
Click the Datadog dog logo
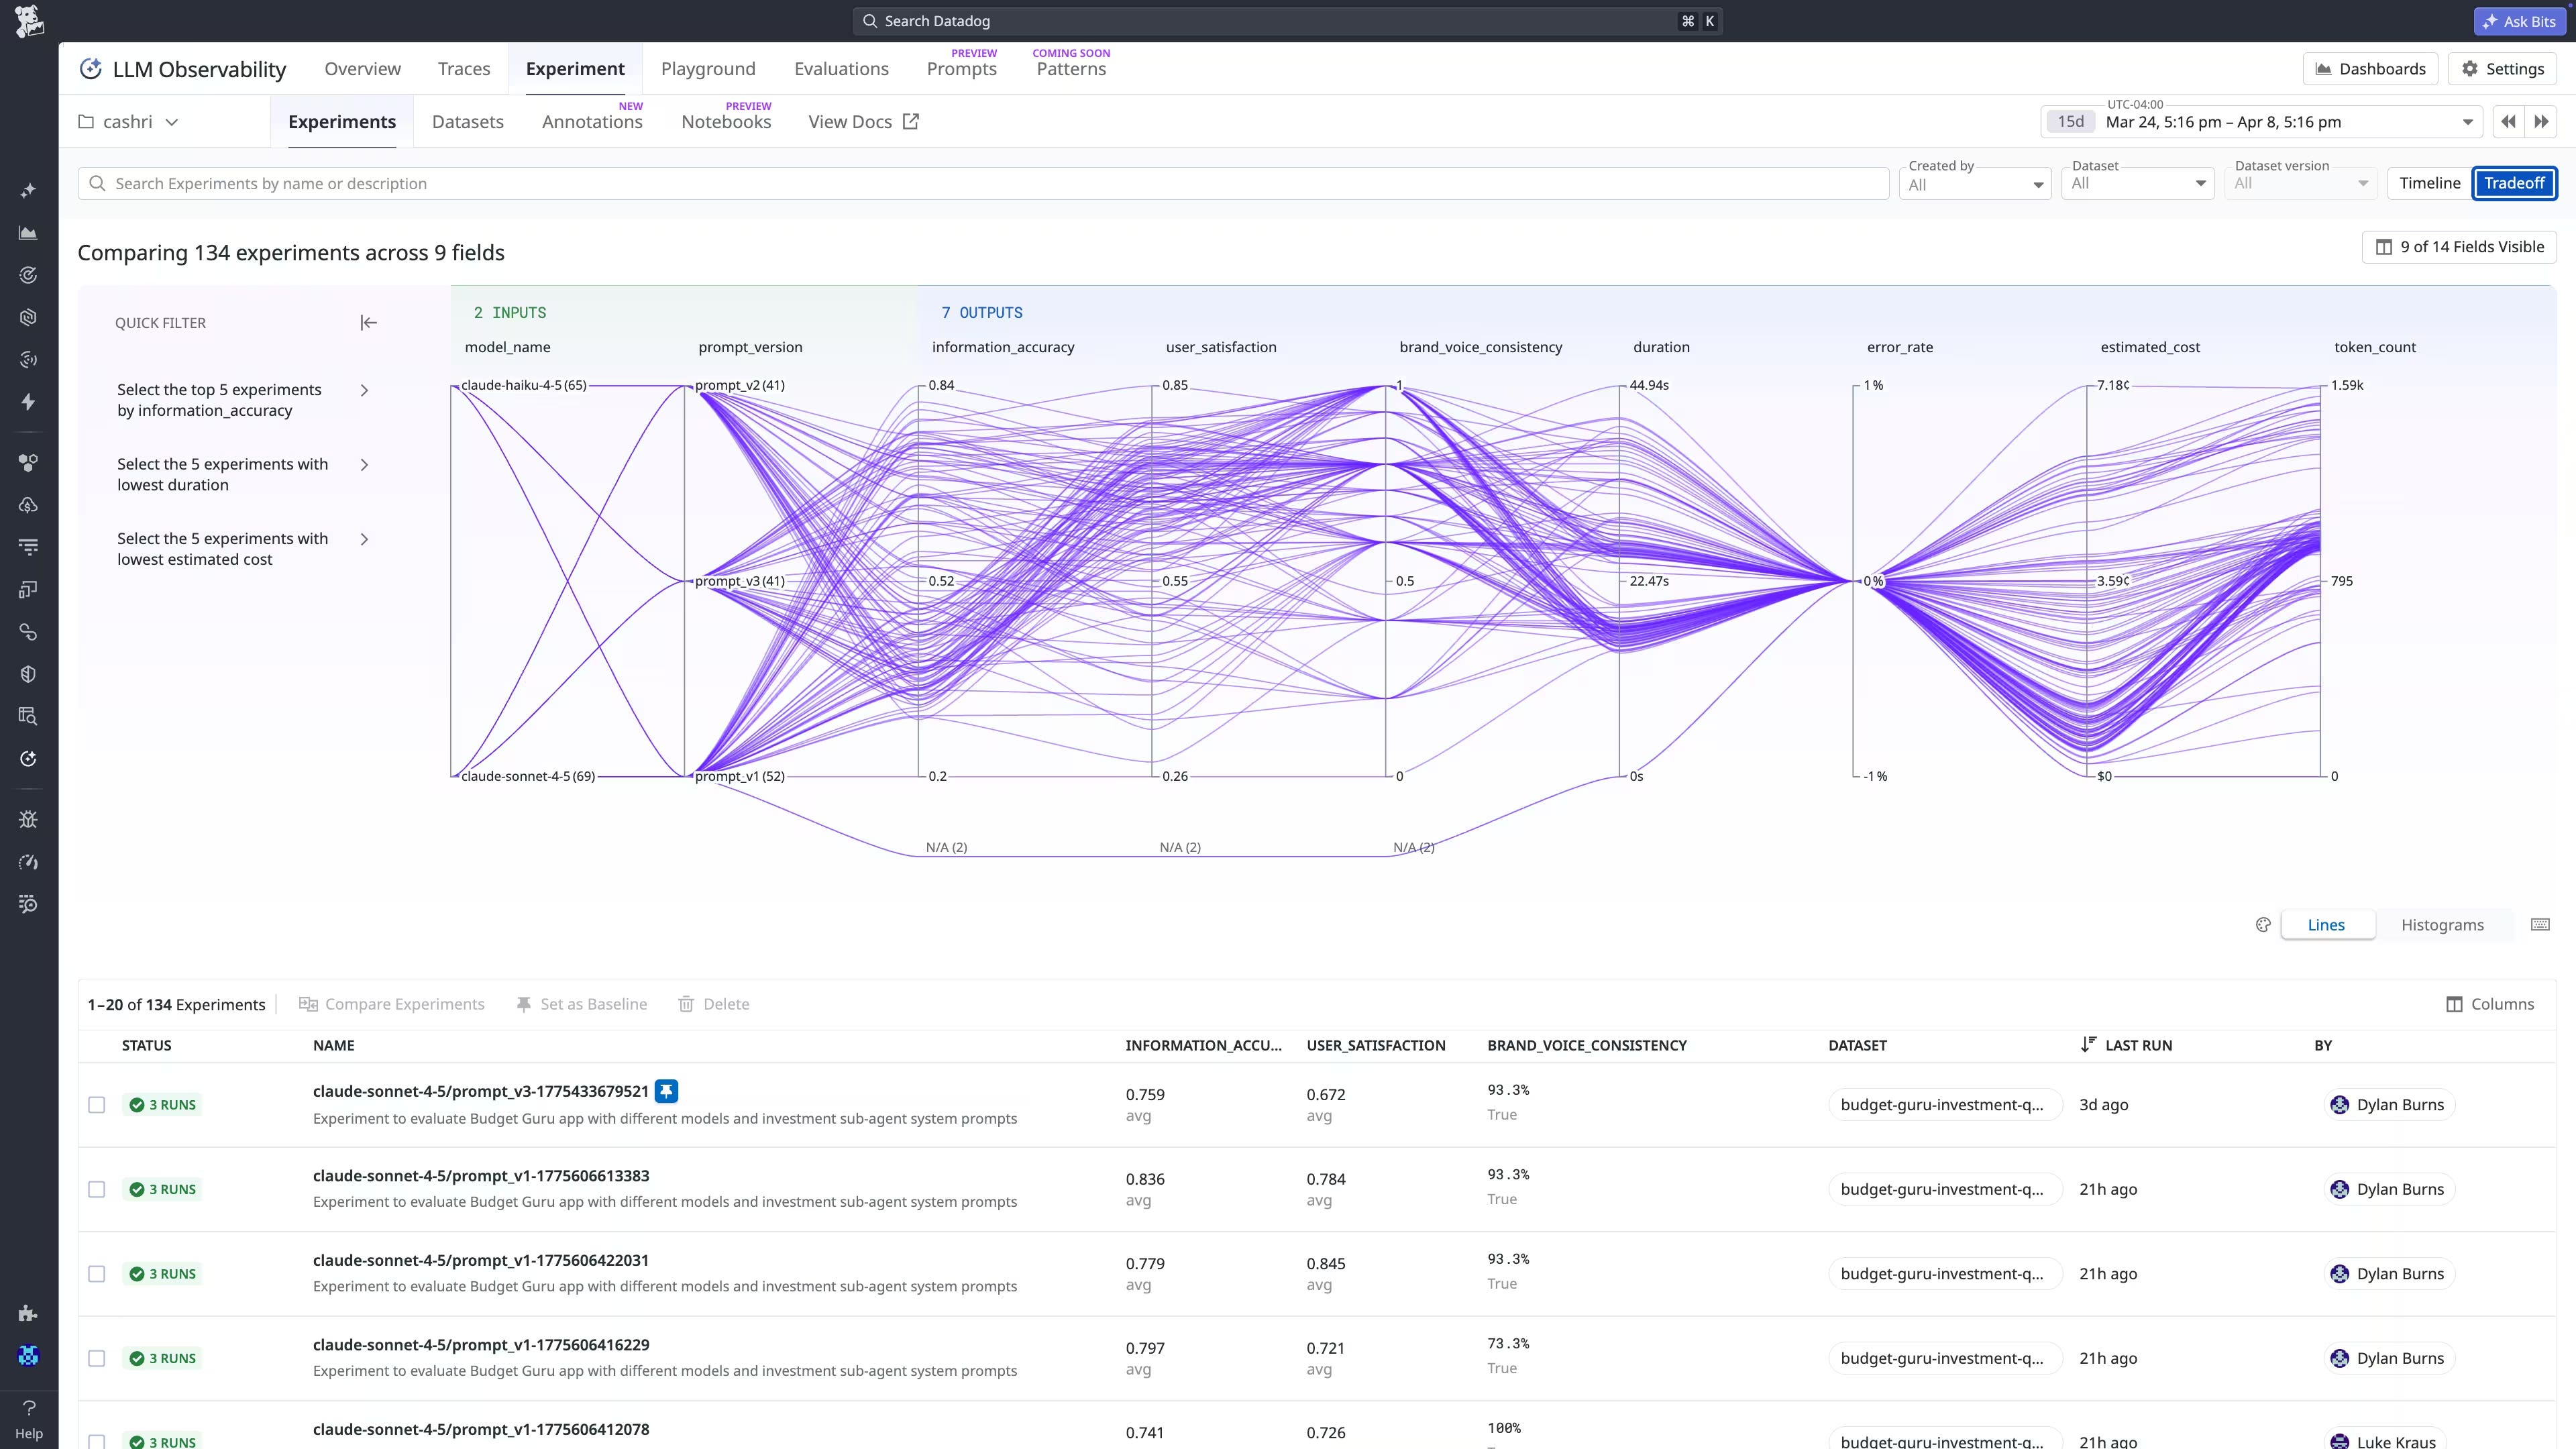(x=29, y=21)
